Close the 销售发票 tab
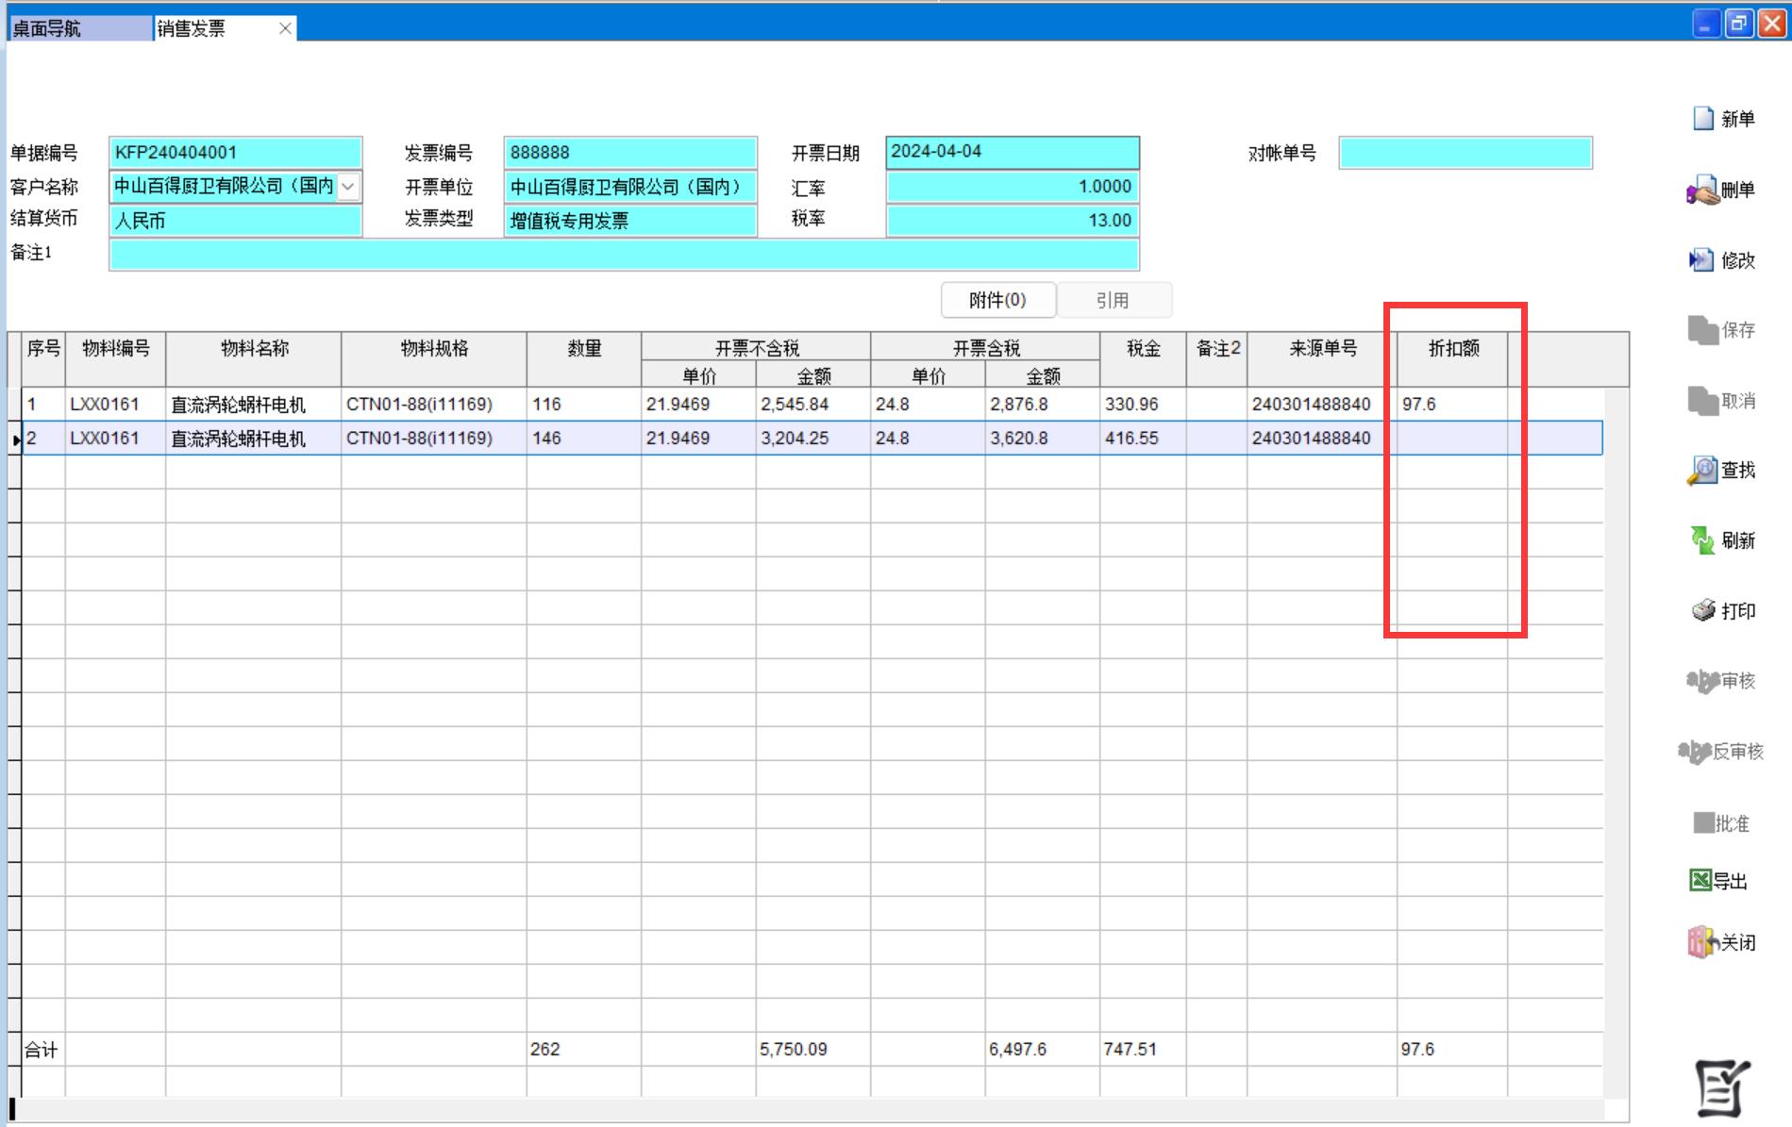The height and width of the screenshot is (1127, 1792). pyautogui.click(x=285, y=28)
